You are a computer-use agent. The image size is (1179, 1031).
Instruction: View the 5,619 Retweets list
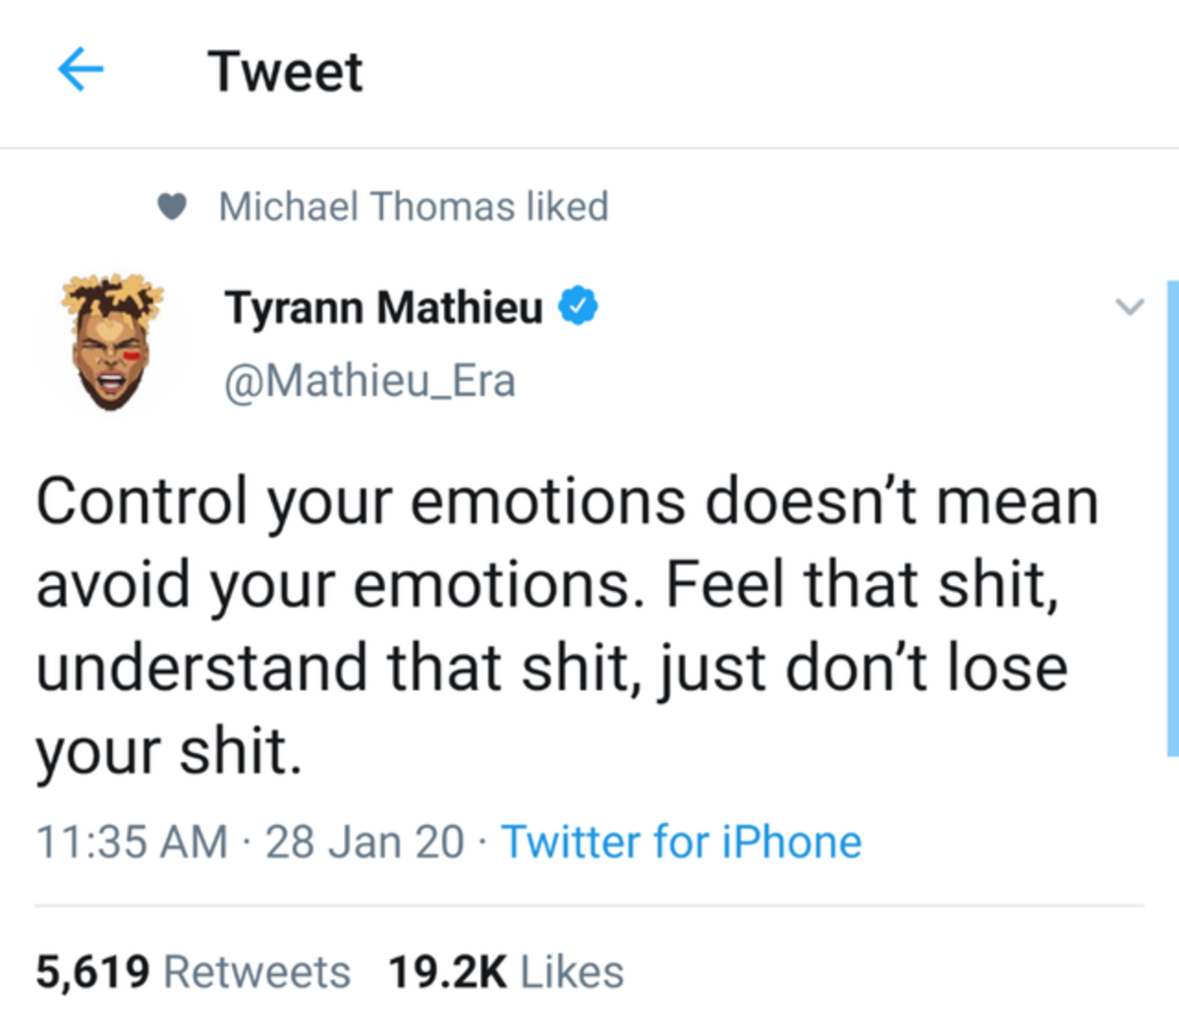coord(194,972)
